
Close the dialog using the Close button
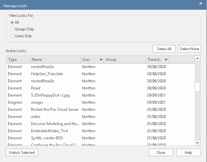pos(161,153)
